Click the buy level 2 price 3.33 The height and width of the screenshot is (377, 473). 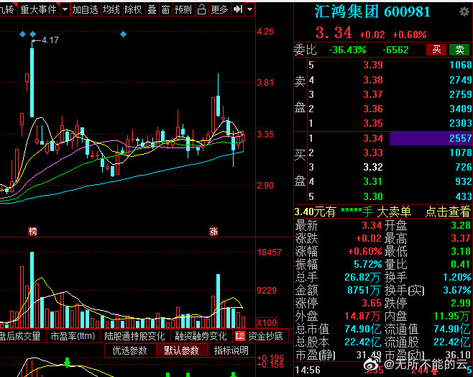coord(373,153)
